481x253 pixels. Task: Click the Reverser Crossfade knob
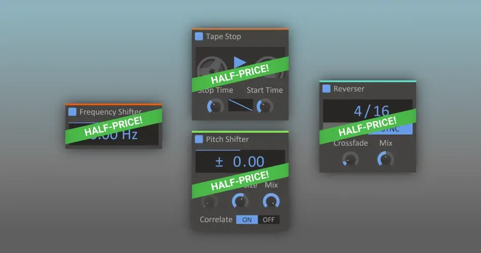click(x=350, y=159)
